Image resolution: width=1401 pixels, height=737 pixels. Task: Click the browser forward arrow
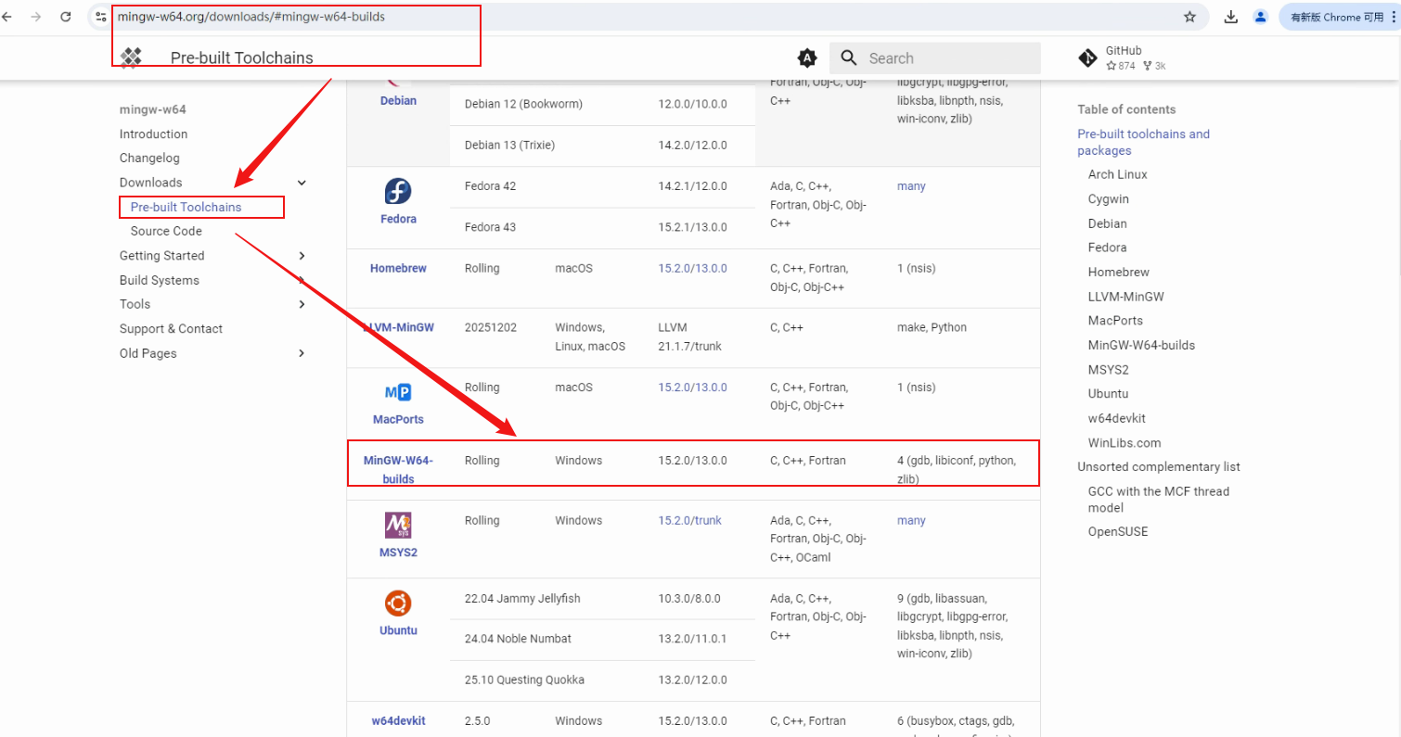coord(36,17)
